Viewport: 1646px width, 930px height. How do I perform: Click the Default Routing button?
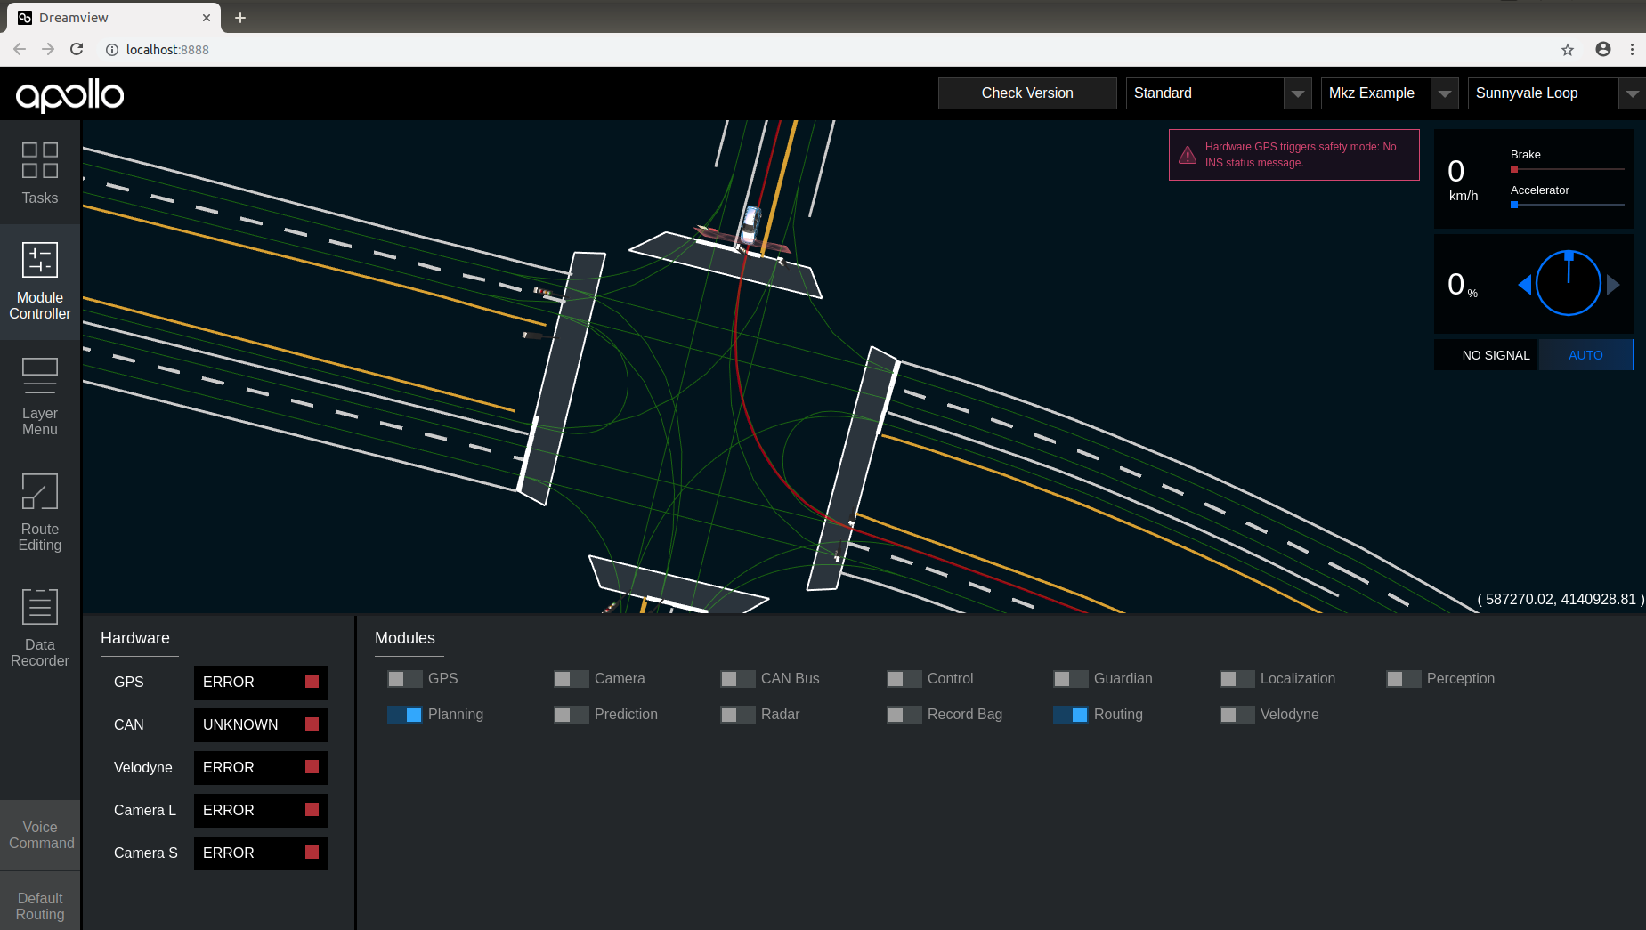pyautogui.click(x=40, y=906)
